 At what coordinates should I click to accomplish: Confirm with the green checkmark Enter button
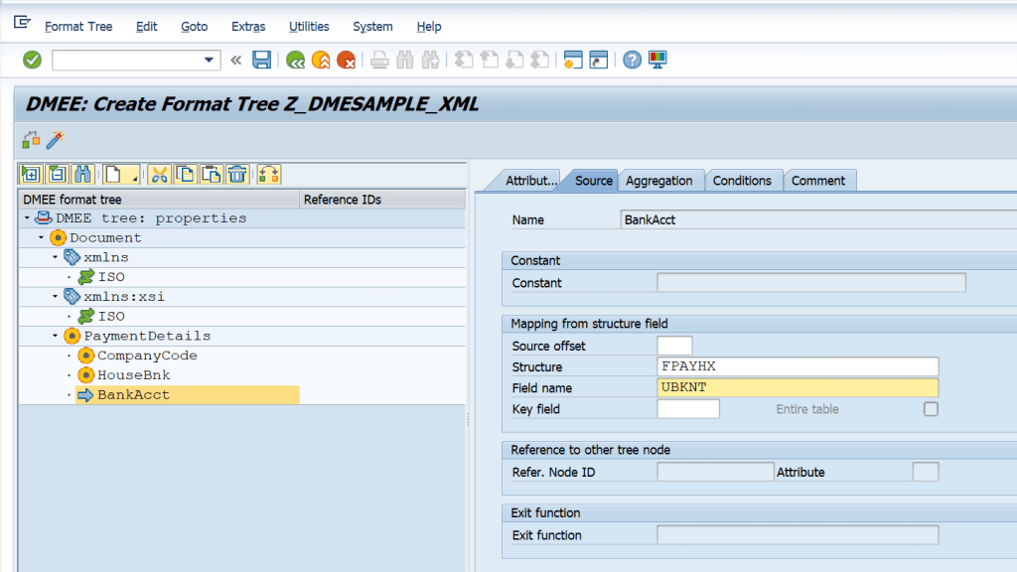(31, 60)
